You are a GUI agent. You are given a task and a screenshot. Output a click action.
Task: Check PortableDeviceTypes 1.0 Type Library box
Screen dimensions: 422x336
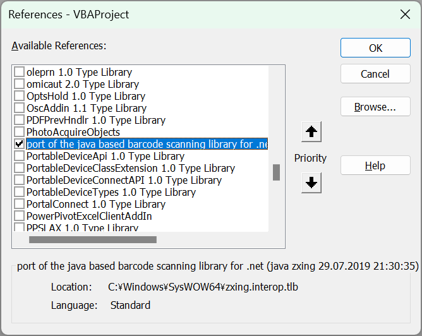tap(19, 192)
